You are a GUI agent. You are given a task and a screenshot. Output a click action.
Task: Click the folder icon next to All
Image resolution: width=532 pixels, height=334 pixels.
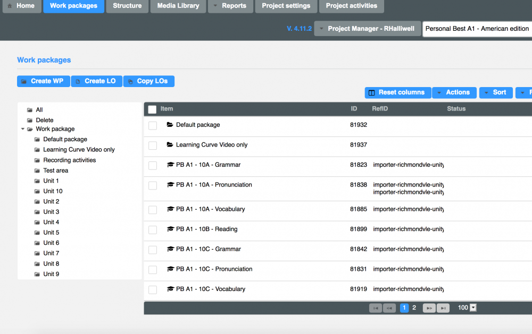pyautogui.click(x=30, y=110)
